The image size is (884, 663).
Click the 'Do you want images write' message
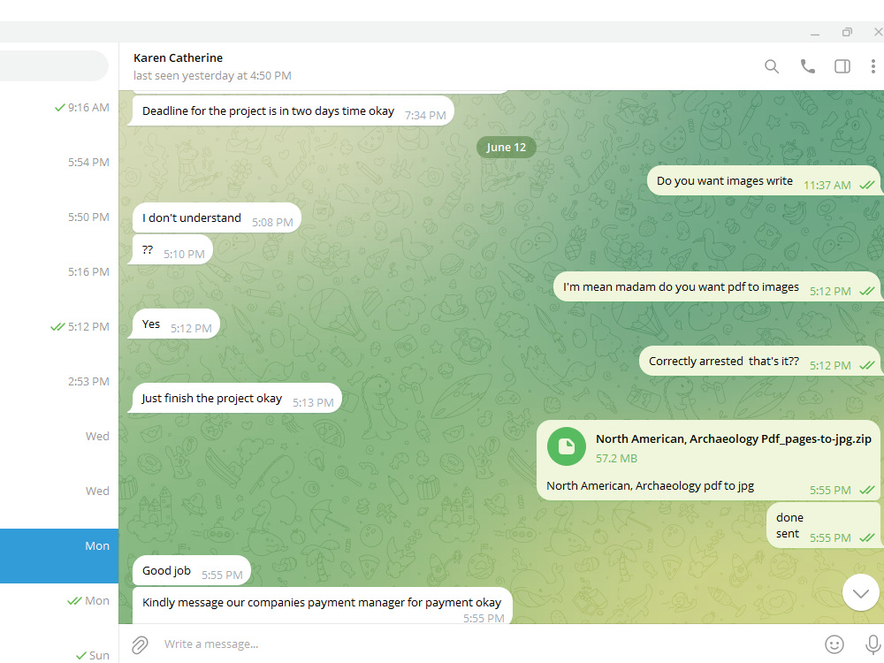coord(765,180)
